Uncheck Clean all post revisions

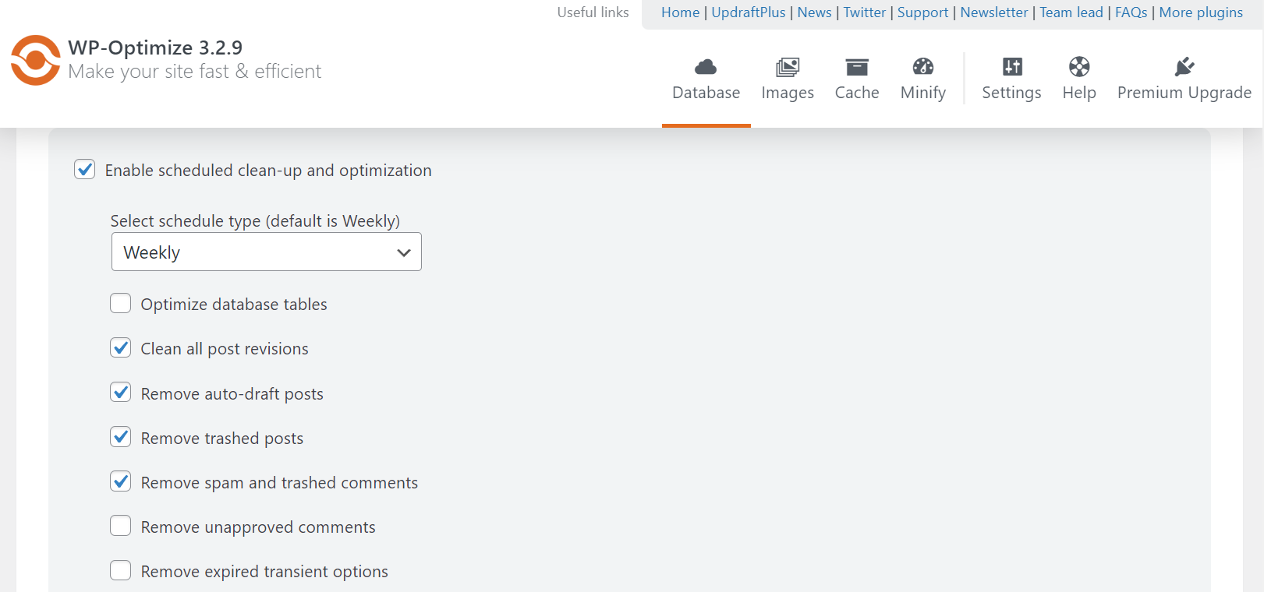121,347
